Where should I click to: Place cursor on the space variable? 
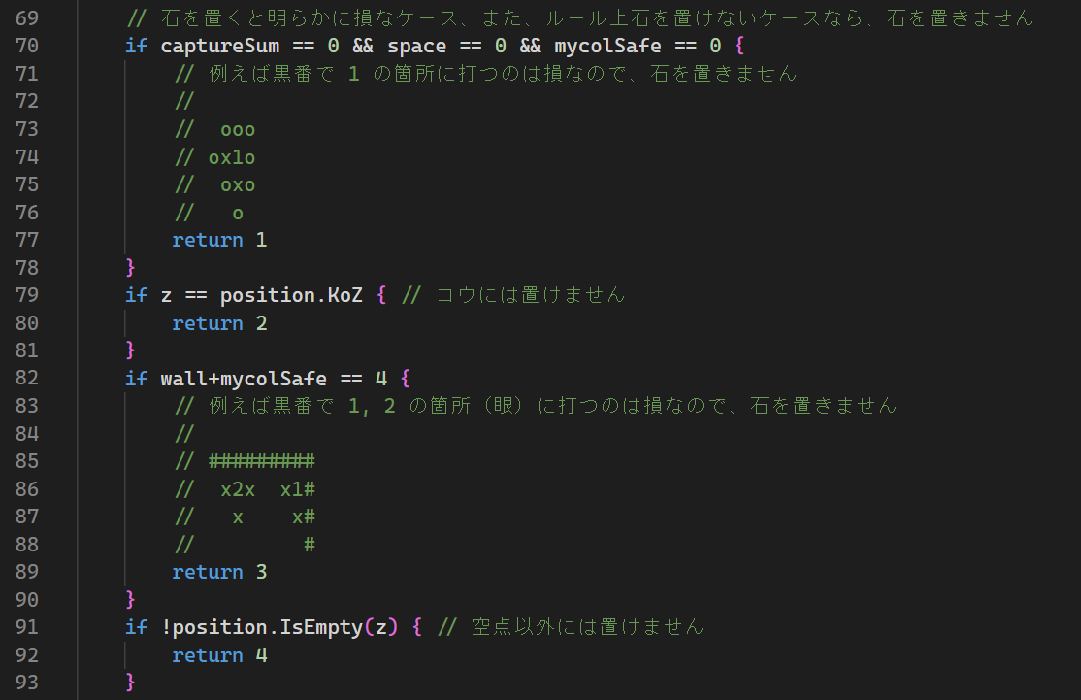click(x=416, y=46)
